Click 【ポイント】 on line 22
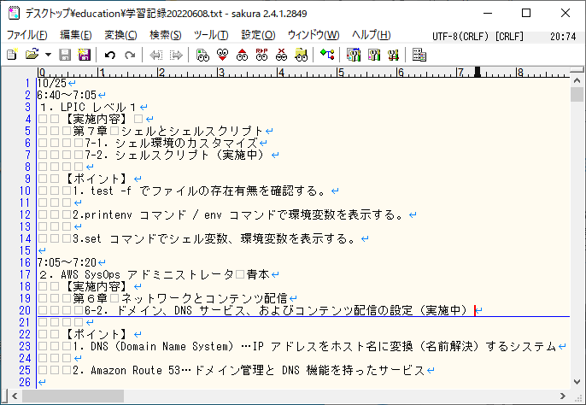Viewport: 586px width, 405px height. pos(97,334)
